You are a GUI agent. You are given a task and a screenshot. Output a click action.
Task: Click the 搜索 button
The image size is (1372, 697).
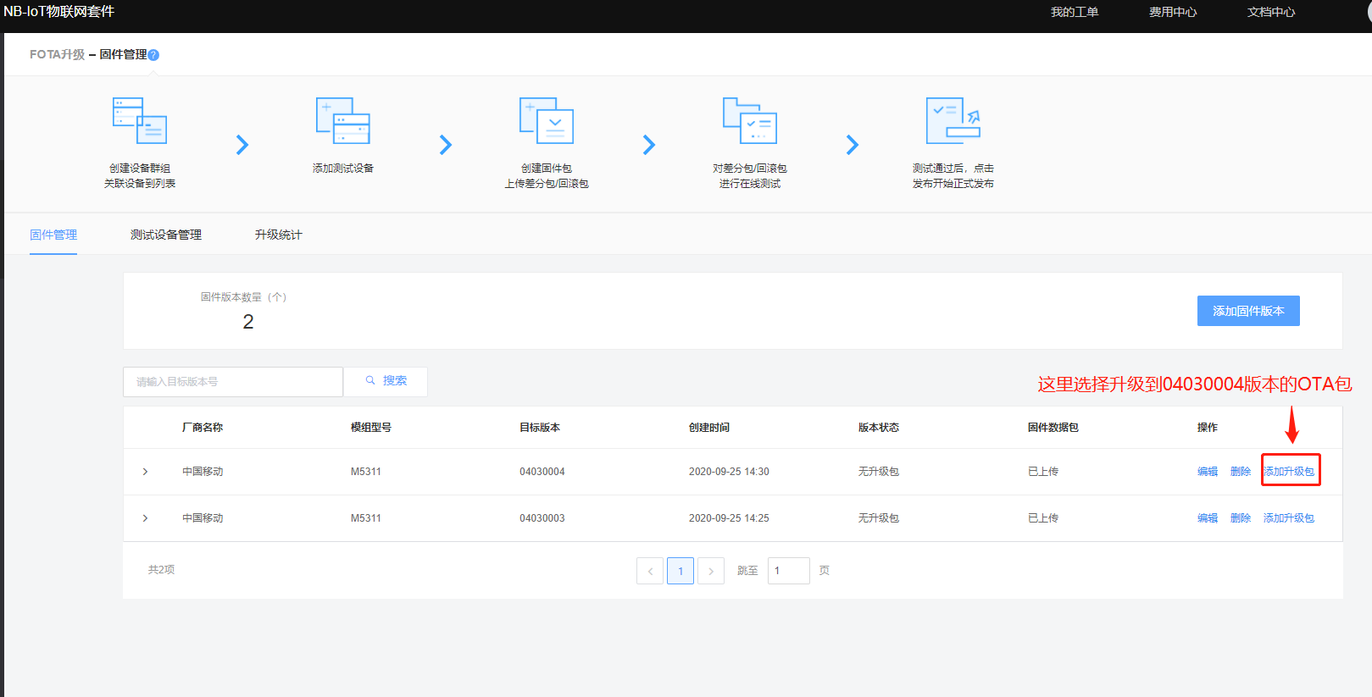pyautogui.click(x=386, y=381)
